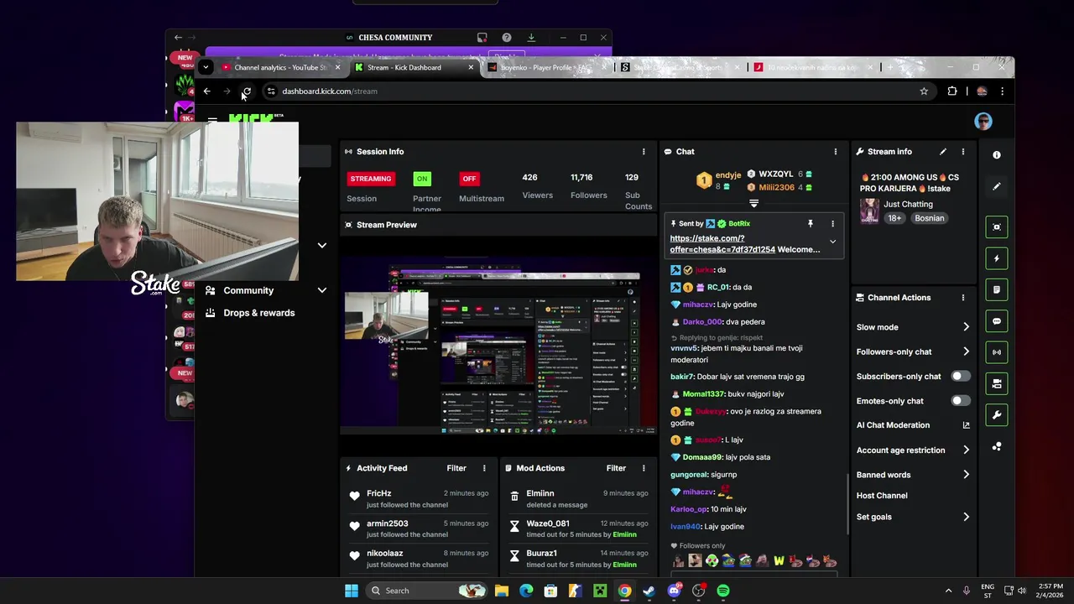The image size is (1074, 604).
Task: Click Host Channel action
Action: click(882, 496)
